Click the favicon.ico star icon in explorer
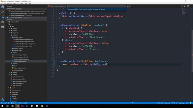This screenshot has height=108, width=193. tap(11, 92)
